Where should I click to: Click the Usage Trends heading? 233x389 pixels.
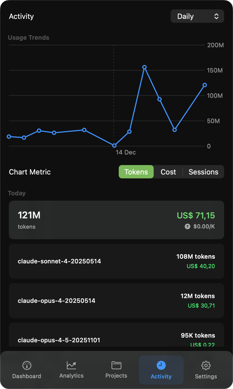tap(29, 38)
